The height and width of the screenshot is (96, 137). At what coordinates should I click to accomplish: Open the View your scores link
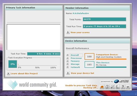pos(80,33)
